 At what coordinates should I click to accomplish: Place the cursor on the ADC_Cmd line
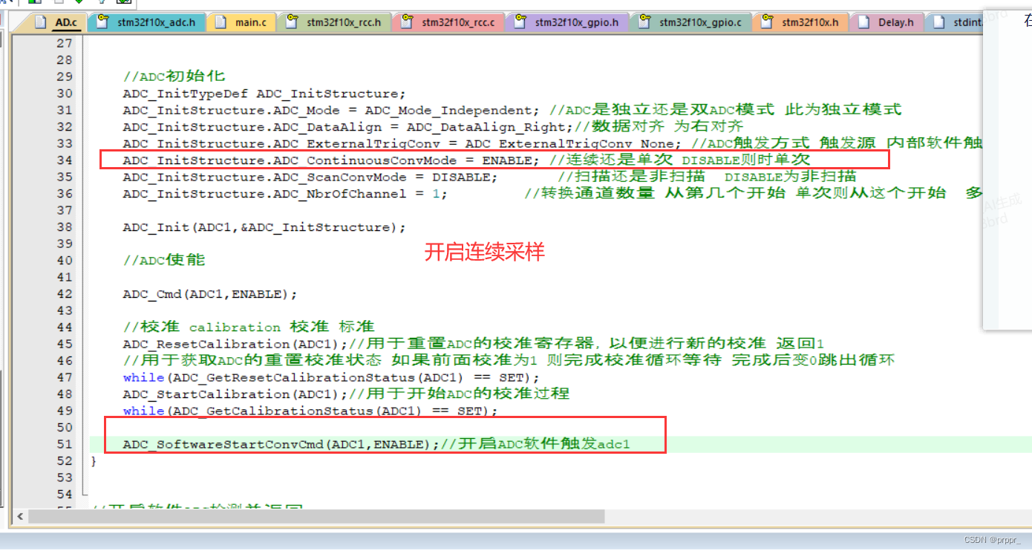click(x=208, y=293)
